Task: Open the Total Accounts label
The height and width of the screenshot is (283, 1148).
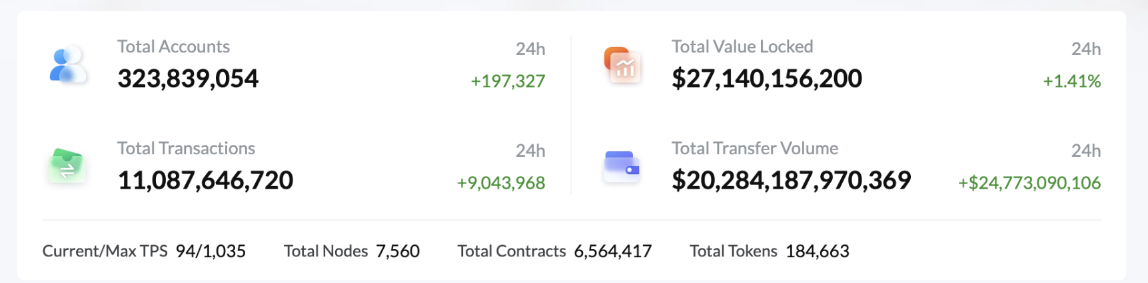Action: [173, 47]
